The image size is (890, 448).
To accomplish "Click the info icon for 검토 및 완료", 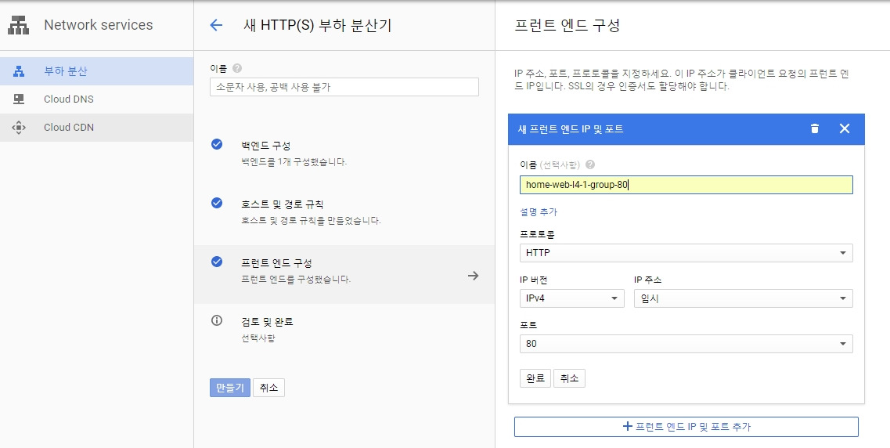I will click(x=216, y=320).
